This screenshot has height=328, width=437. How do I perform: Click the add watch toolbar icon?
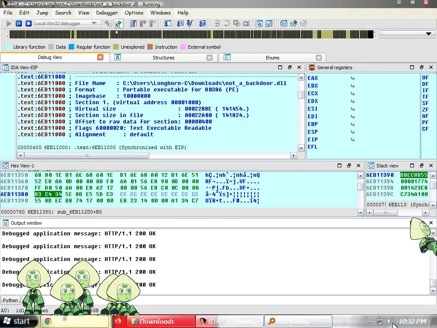tap(294, 23)
